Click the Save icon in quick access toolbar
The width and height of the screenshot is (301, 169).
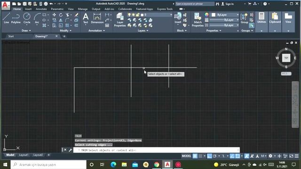pos(24,4)
